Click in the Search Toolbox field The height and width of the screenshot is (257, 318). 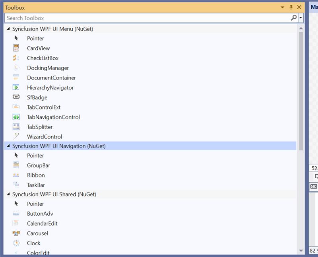[147, 18]
